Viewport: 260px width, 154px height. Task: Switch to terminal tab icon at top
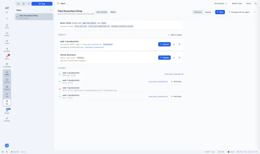[x=19, y=4]
